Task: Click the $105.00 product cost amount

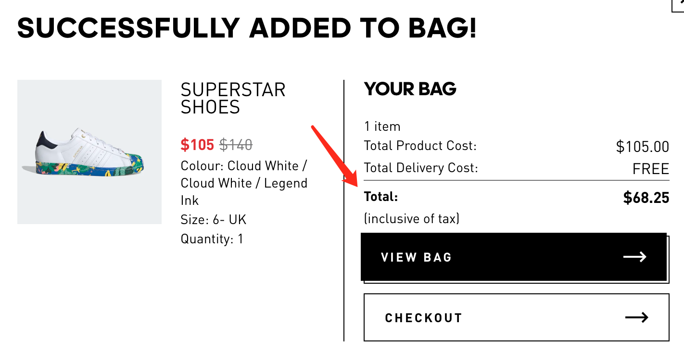Action: [642, 146]
